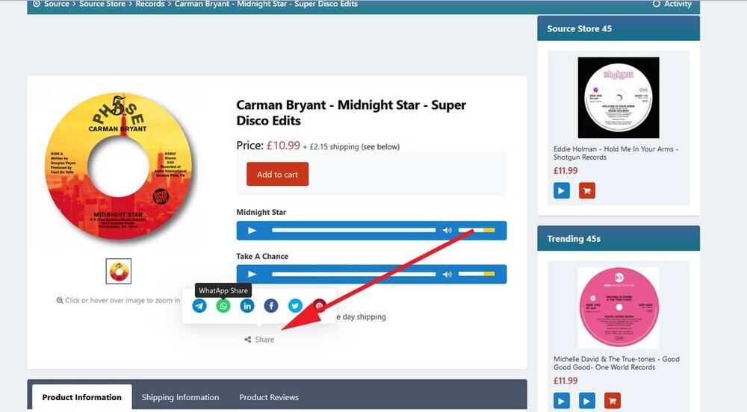The image size is (747, 412).
Task: Share on LinkedIn icon
Action: (x=247, y=306)
